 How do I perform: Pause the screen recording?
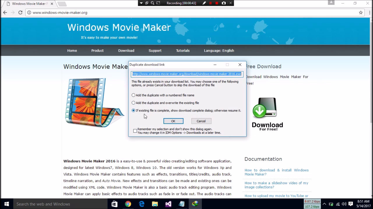coord(210,3)
